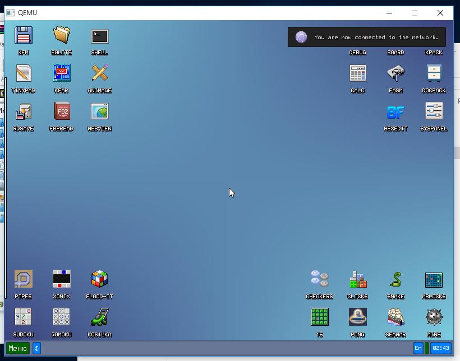Start the FLOOD-IT game icon
Viewport: 460px width, 361px height.
(x=99, y=279)
